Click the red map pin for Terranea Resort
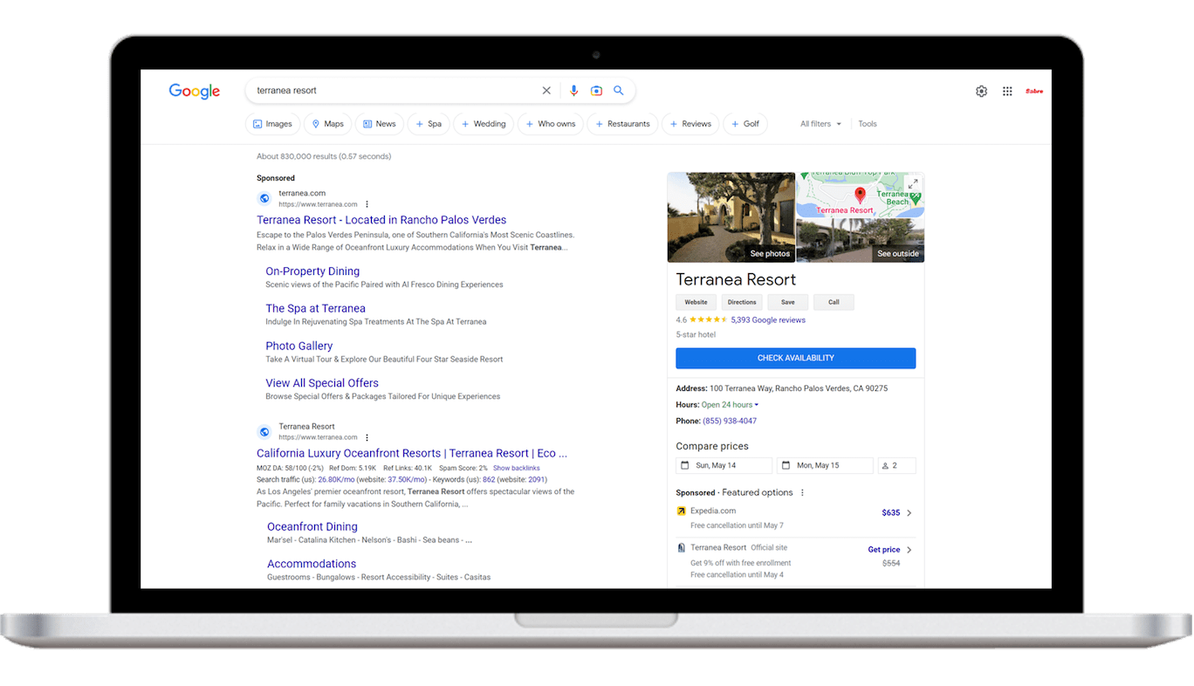The width and height of the screenshot is (1194, 686). pyautogui.click(x=860, y=194)
